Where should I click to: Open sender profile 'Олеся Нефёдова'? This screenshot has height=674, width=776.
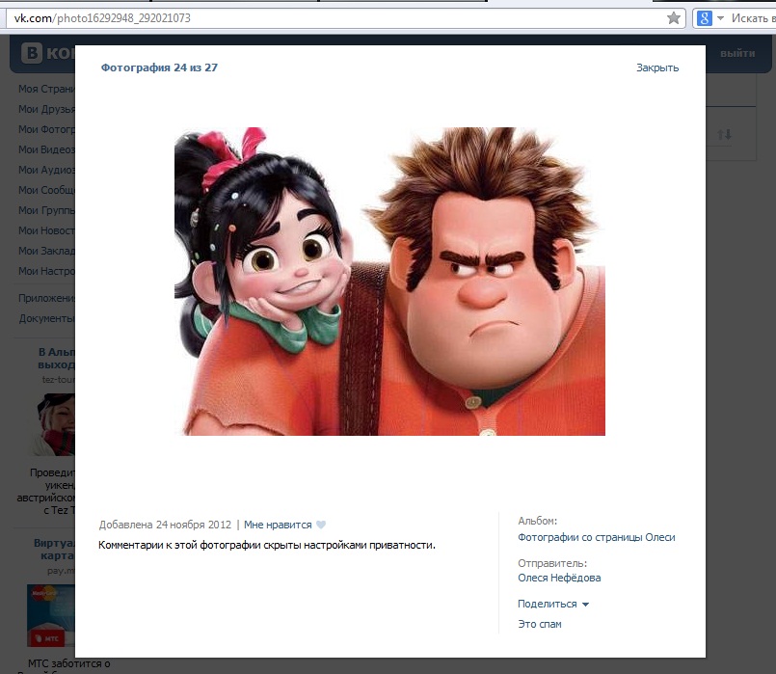[559, 578]
